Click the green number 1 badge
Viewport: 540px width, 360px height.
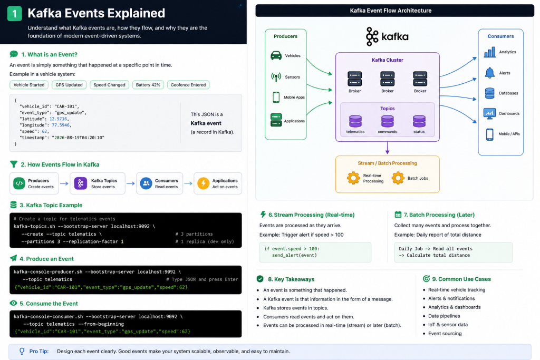[14, 14]
